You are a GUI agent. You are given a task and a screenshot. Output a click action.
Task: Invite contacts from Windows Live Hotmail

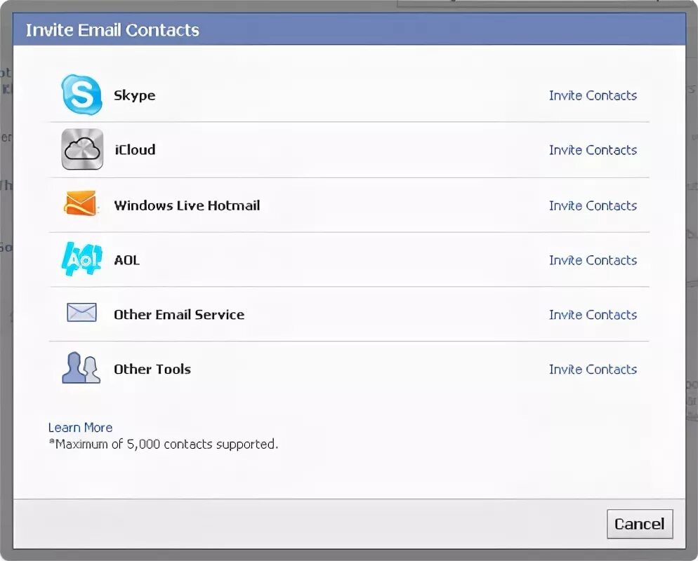tap(593, 206)
